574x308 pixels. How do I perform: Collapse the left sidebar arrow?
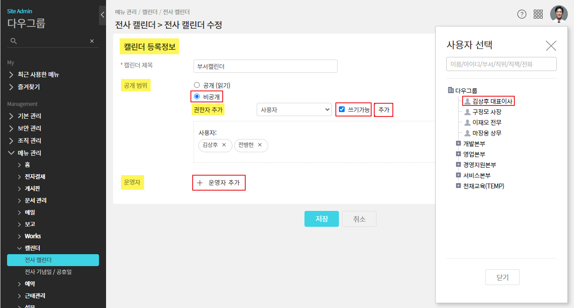pos(102,15)
